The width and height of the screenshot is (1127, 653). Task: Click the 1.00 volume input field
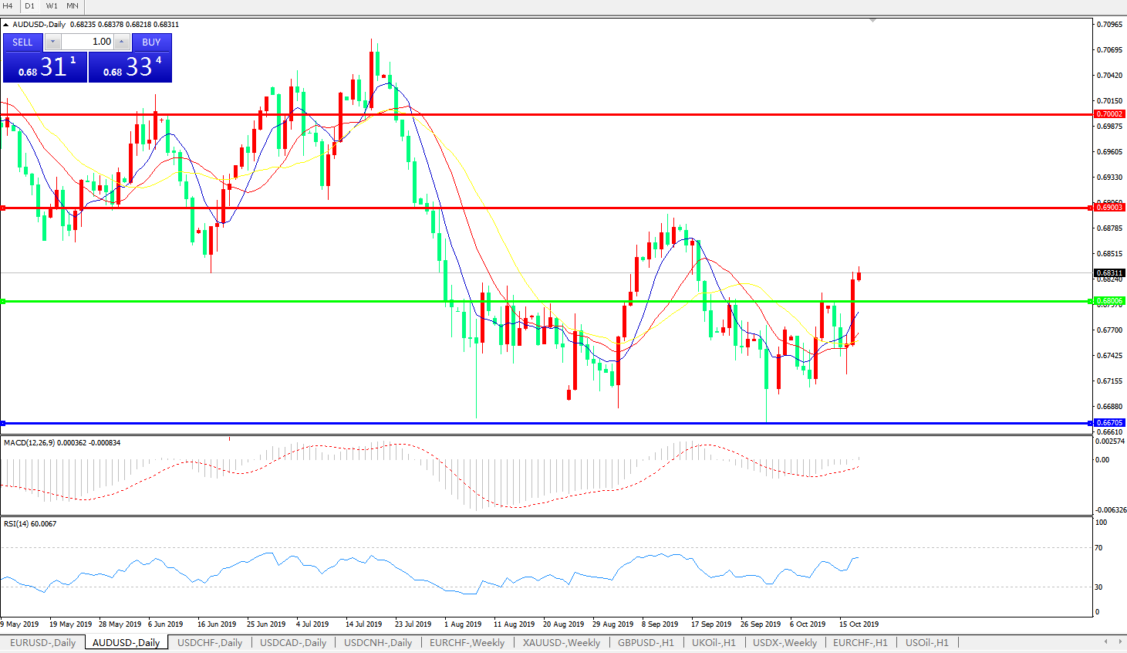(x=87, y=42)
